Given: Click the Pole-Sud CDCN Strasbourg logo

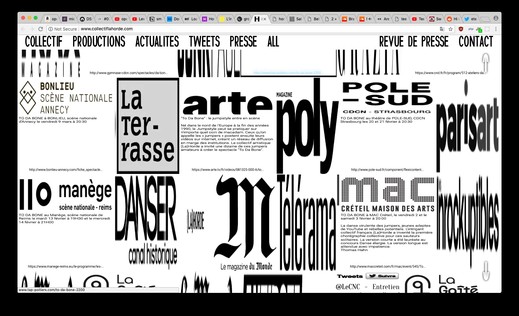Looking at the screenshot, I should pyautogui.click(x=388, y=98).
